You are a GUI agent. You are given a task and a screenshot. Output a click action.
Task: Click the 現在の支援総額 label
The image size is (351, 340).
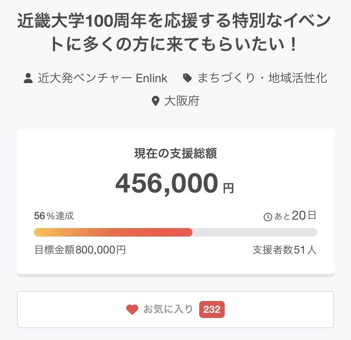click(x=175, y=154)
